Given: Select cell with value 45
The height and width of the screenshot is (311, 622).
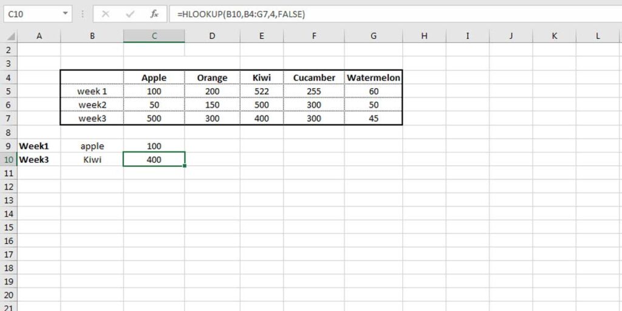Looking at the screenshot, I should [x=374, y=118].
